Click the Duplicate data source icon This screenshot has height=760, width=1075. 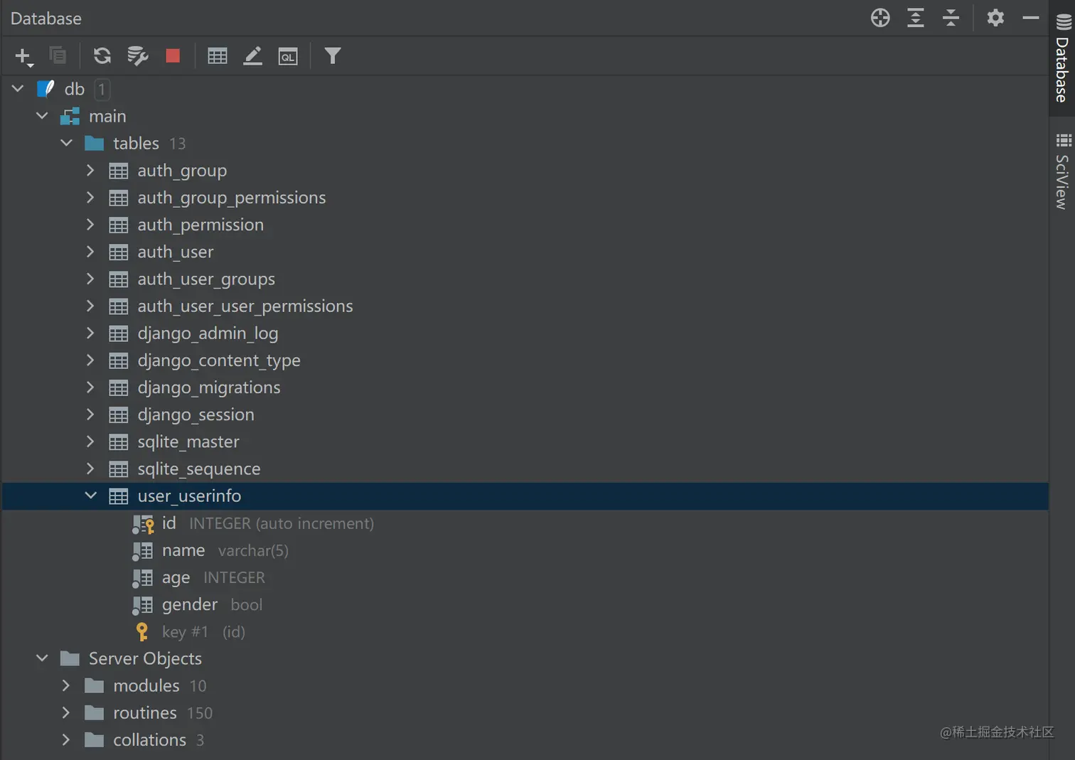tap(58, 55)
